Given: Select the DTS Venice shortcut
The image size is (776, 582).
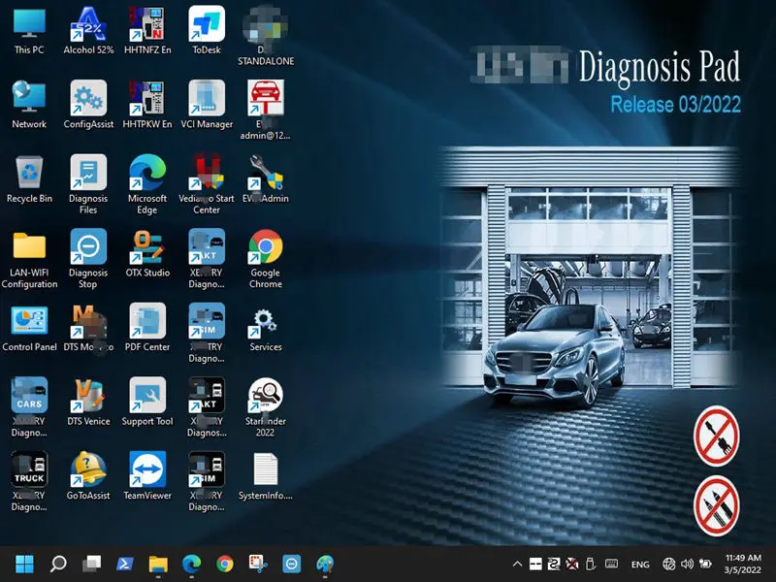Looking at the screenshot, I should (88, 396).
